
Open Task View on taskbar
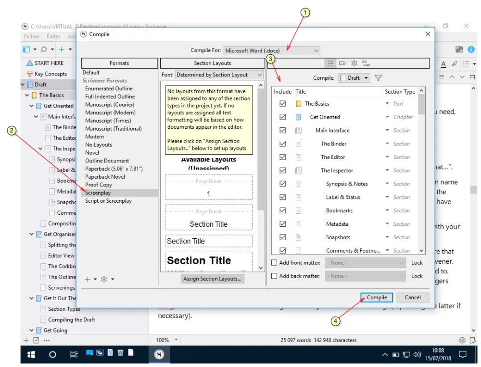tap(74, 355)
